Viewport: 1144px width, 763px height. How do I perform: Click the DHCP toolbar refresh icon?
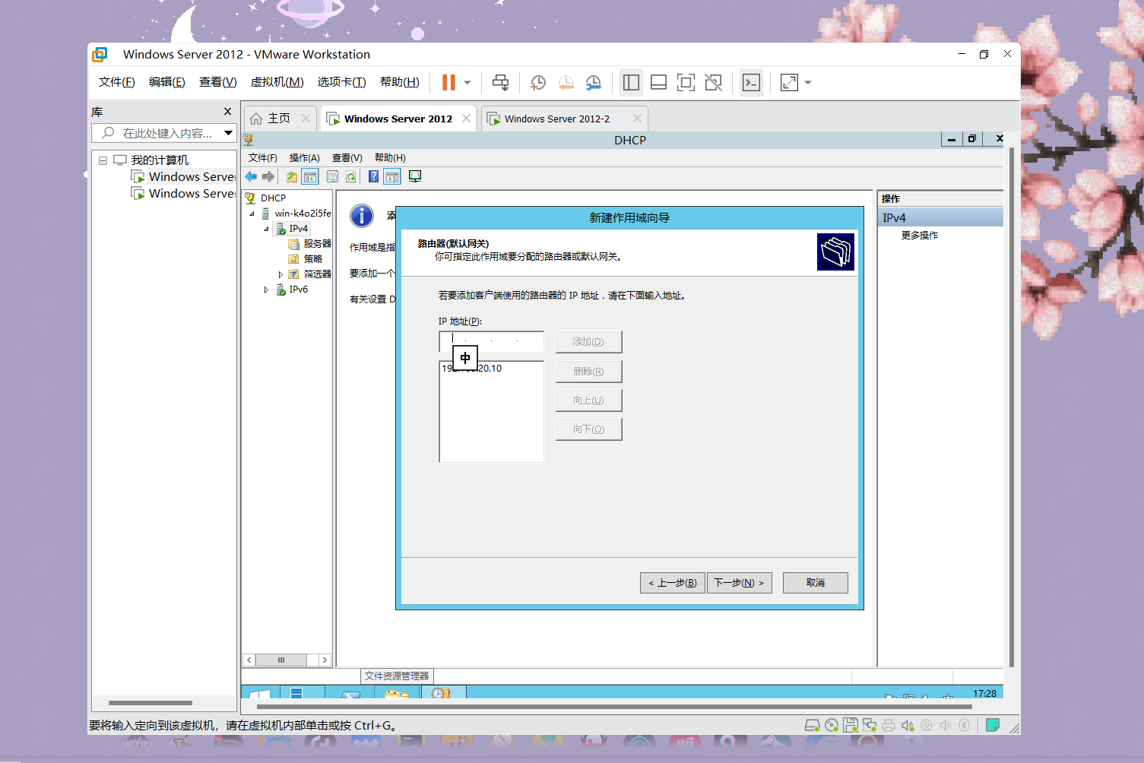(350, 177)
